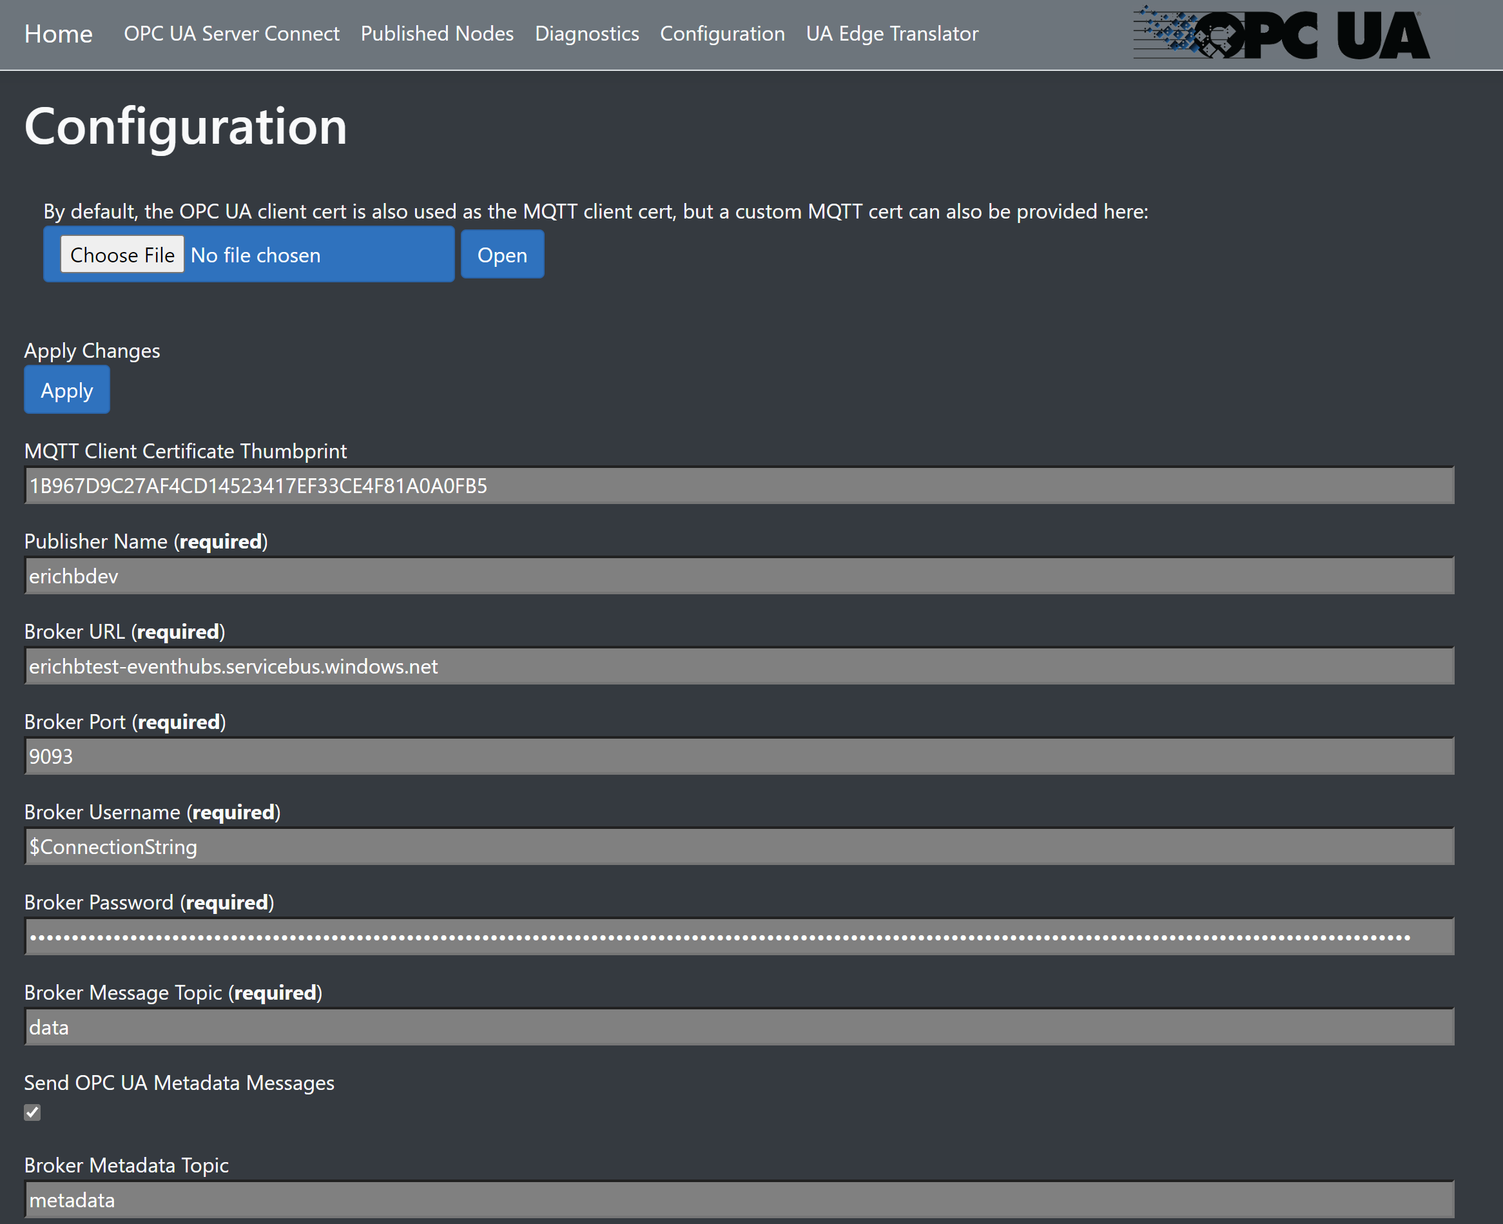Focus the Broker Password field
This screenshot has width=1503, height=1224.
point(739,937)
